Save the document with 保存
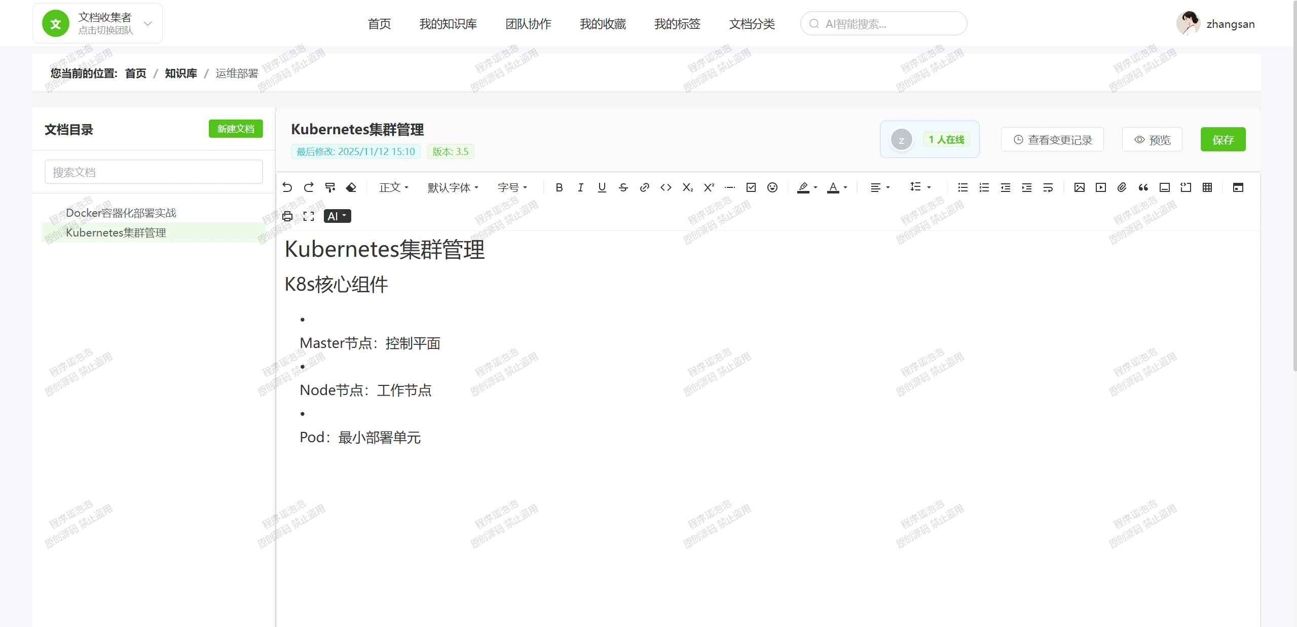The height and width of the screenshot is (627, 1297). [1223, 139]
